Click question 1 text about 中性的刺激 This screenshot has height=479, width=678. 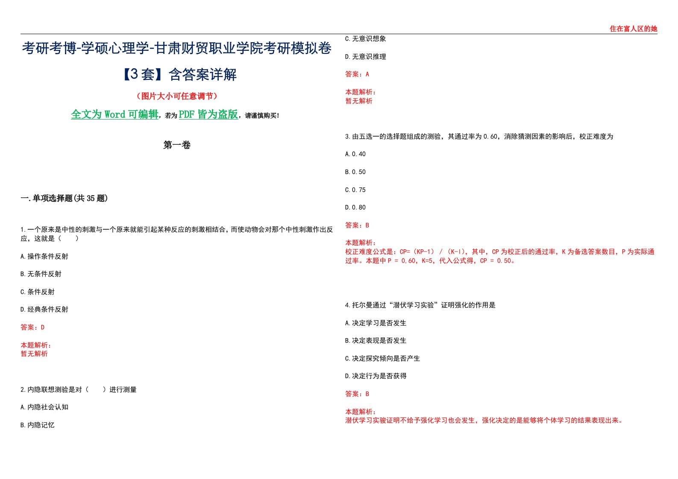[176, 234]
